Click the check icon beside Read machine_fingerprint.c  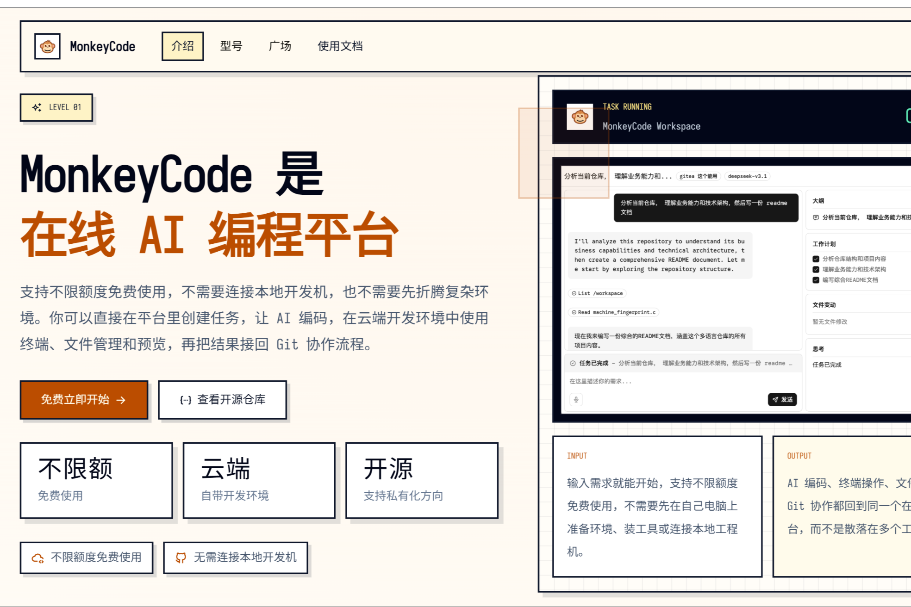pos(574,312)
